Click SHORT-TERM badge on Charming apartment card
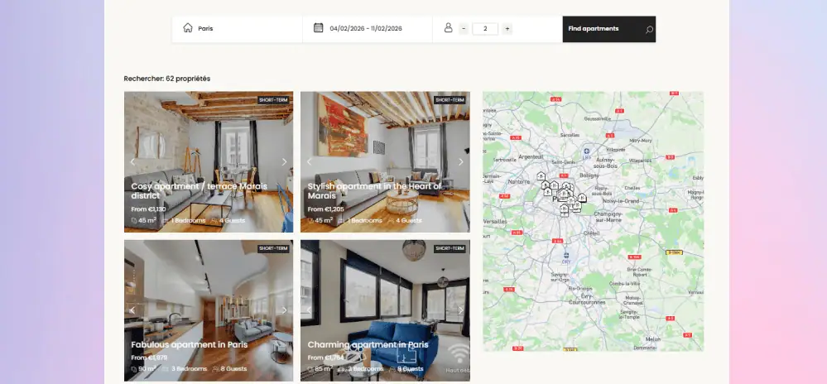827x384 pixels. 450,248
